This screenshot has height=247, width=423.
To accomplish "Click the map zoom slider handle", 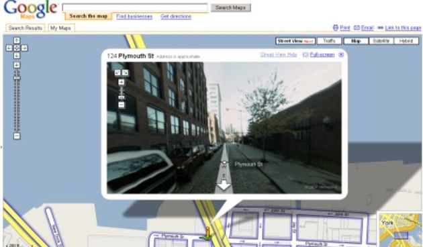I will [x=17, y=79].
